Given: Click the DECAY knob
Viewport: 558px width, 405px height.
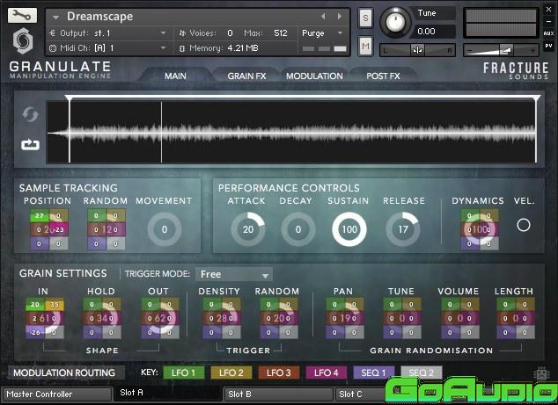Looking at the screenshot, I should [x=298, y=229].
